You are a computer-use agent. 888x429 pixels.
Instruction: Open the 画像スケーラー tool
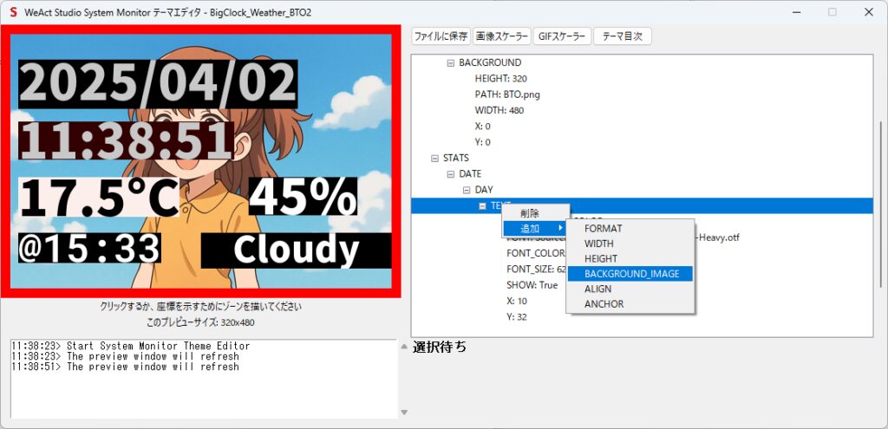501,36
